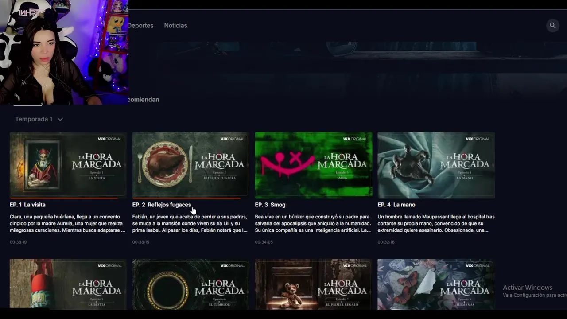This screenshot has width=567, height=319.
Task: Click the progress bar under Reflejos fugaces
Action: pyautogui.click(x=190, y=198)
